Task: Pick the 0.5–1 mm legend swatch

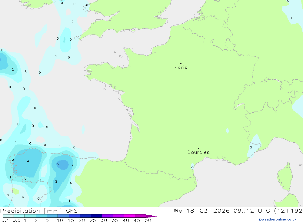Action: (19, 216)
